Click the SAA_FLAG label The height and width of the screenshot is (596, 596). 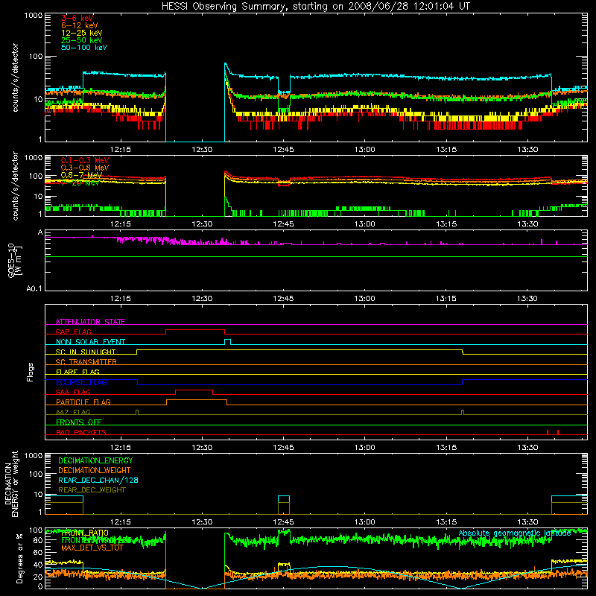pyautogui.click(x=73, y=392)
